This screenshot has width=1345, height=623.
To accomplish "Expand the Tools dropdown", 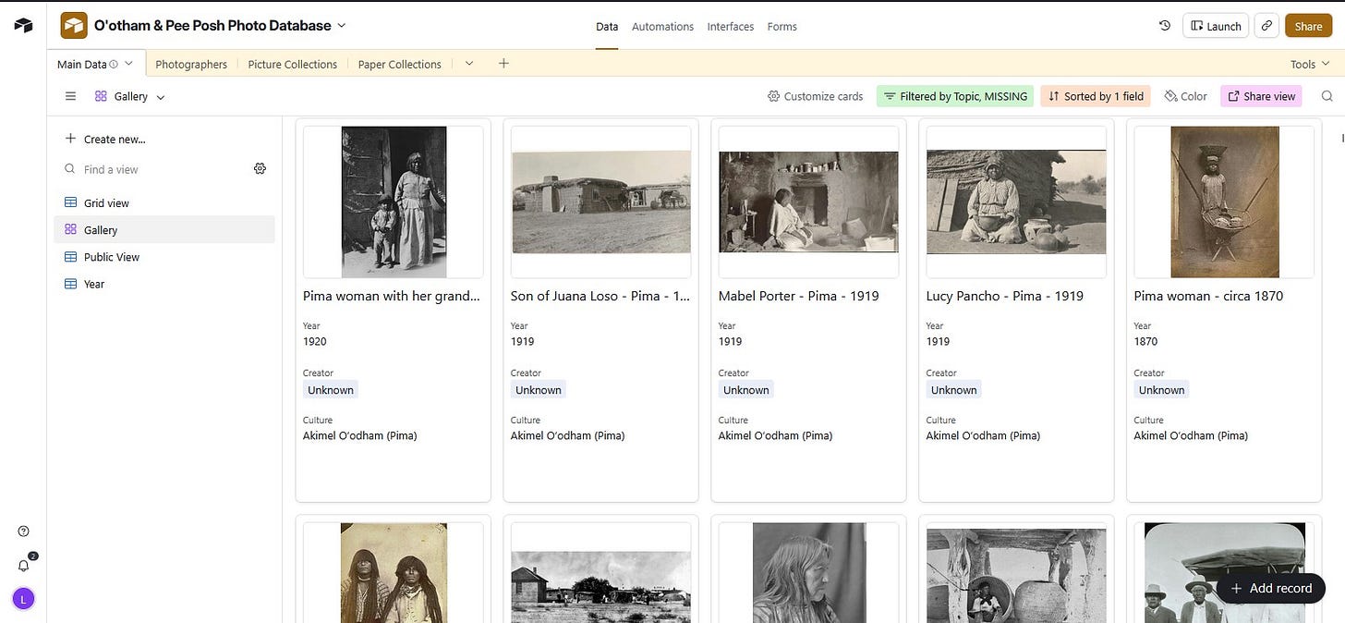I will click(1308, 64).
